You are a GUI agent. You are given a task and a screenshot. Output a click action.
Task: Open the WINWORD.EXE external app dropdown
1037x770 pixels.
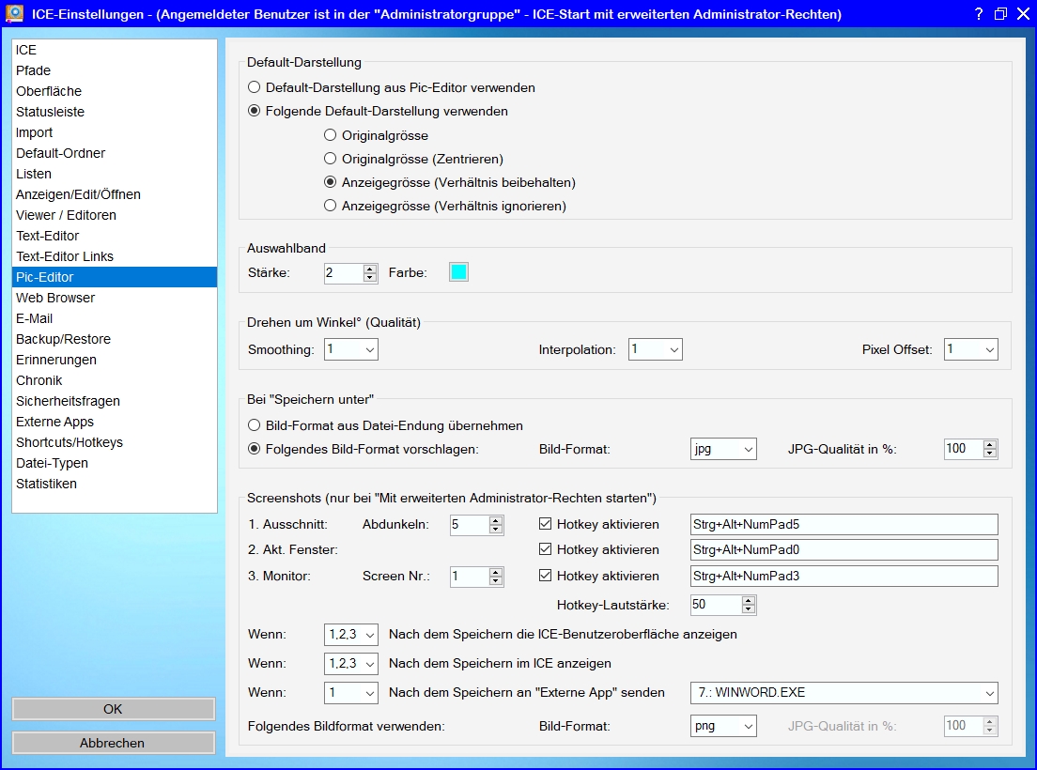(844, 693)
